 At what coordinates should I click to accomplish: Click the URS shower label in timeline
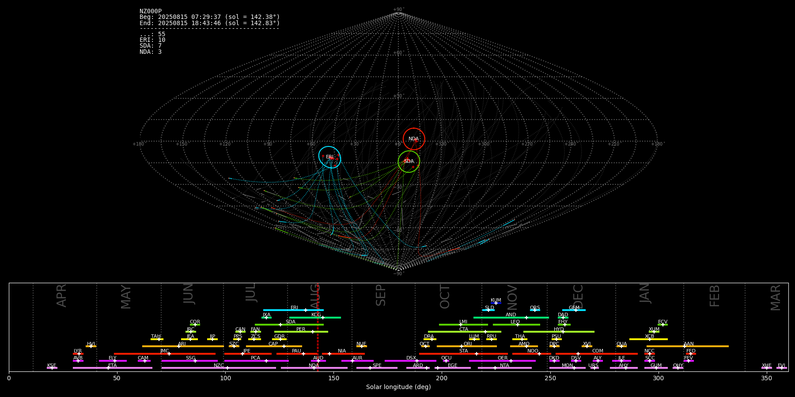click(x=593, y=365)
